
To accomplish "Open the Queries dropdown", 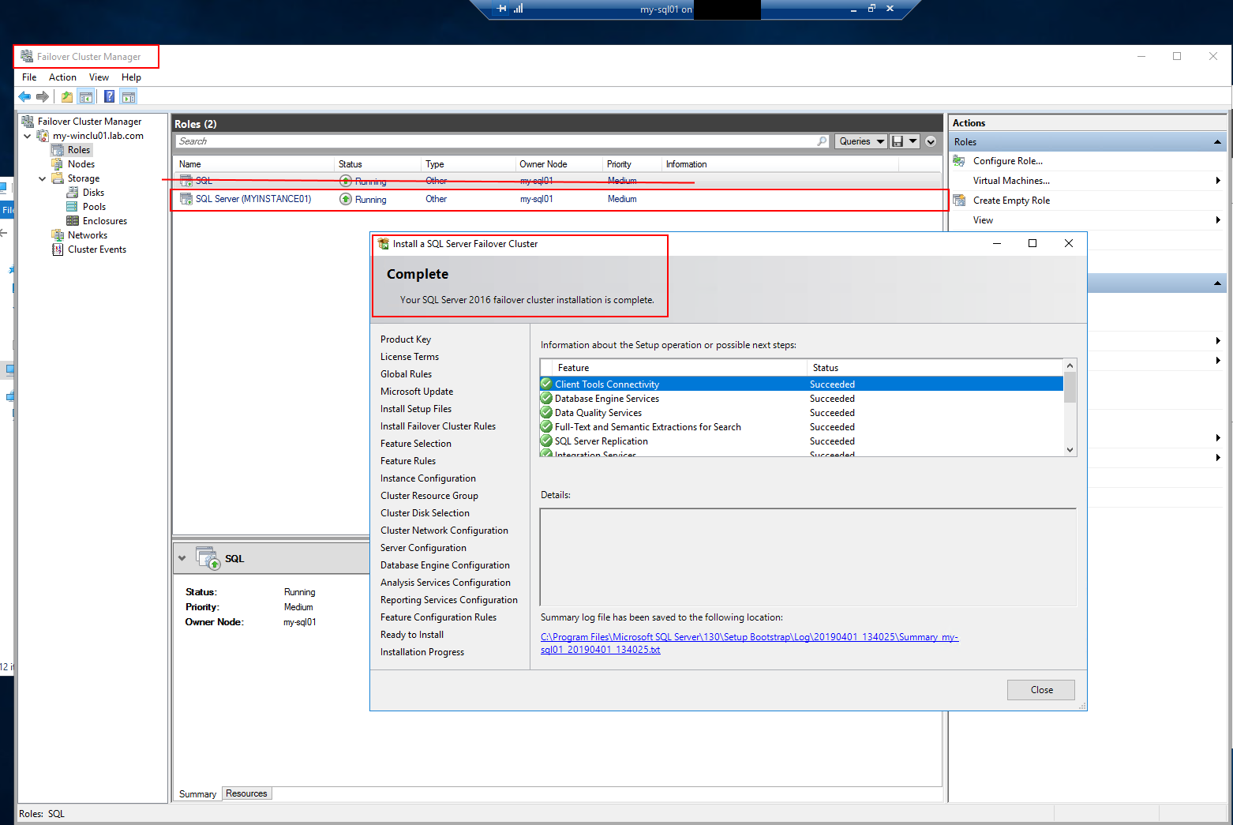I will pyautogui.click(x=861, y=141).
